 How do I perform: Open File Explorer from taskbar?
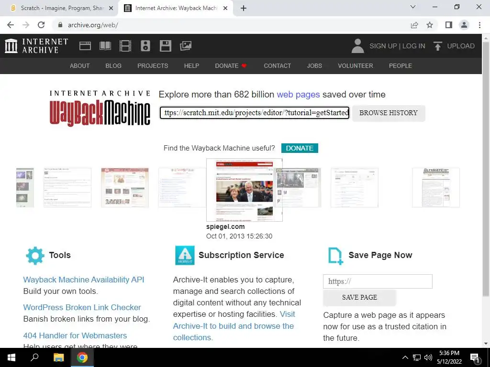58,357
